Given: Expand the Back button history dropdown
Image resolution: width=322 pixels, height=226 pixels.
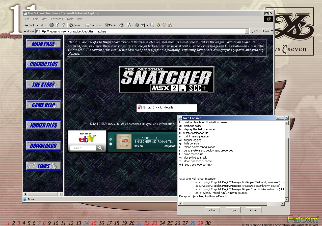Looking at the screenshot, I should tap(37, 25).
